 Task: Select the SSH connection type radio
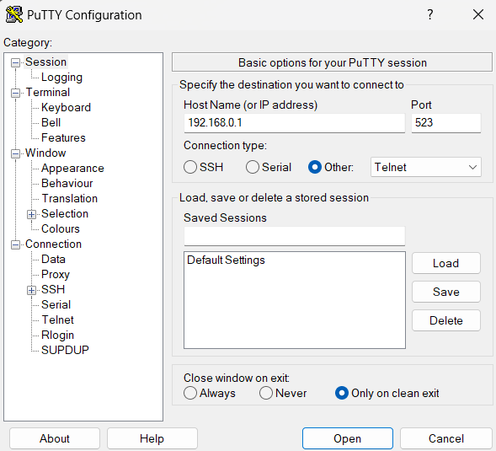pyautogui.click(x=190, y=167)
